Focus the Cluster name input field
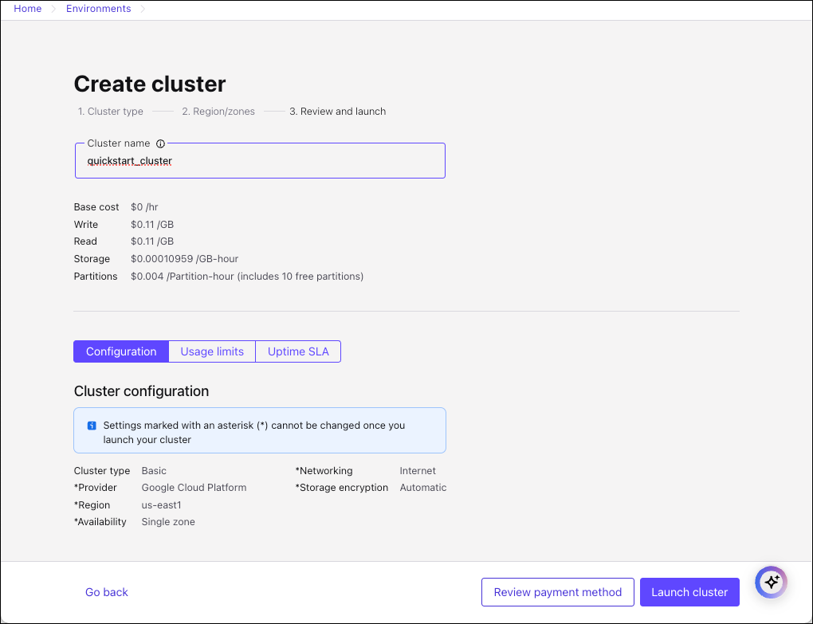The height and width of the screenshot is (624, 813). coord(260,161)
